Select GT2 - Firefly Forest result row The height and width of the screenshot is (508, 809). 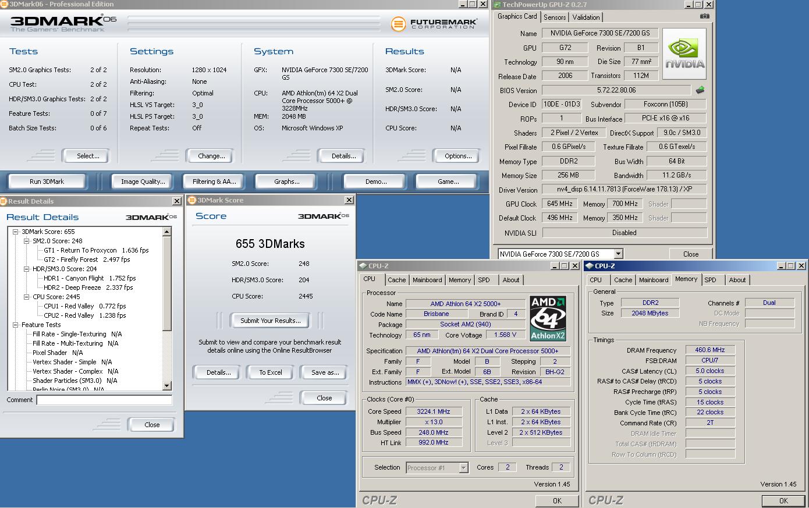(87, 260)
